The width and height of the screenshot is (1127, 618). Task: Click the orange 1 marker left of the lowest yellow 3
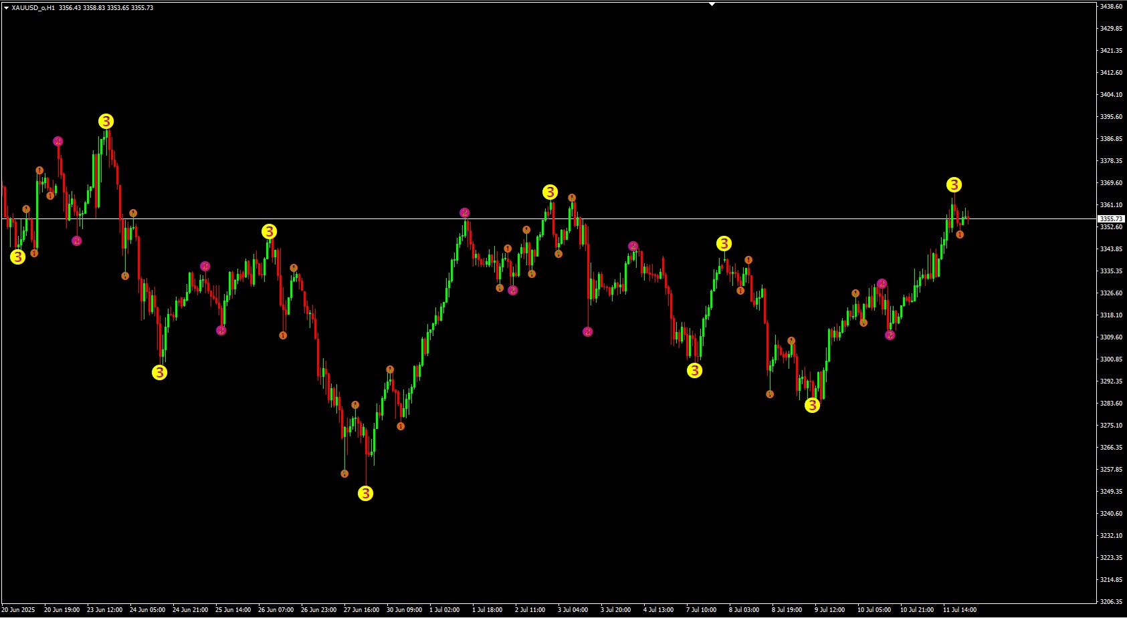pos(344,474)
